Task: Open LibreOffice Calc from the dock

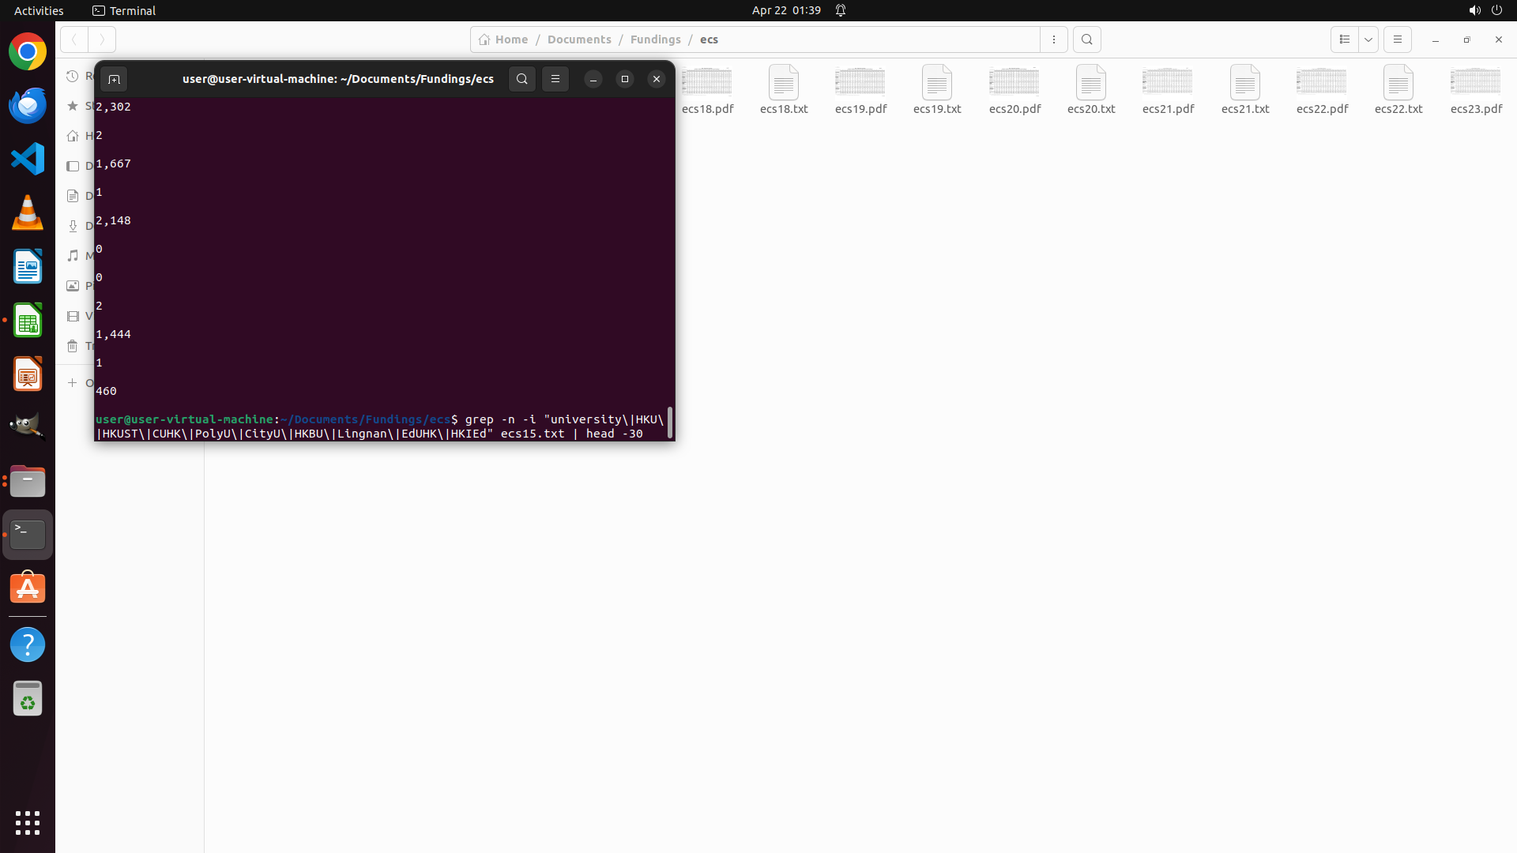Action: pyautogui.click(x=28, y=321)
